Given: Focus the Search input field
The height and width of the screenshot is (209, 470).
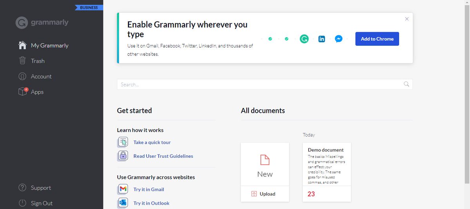Looking at the screenshot, I should tap(265, 84).
